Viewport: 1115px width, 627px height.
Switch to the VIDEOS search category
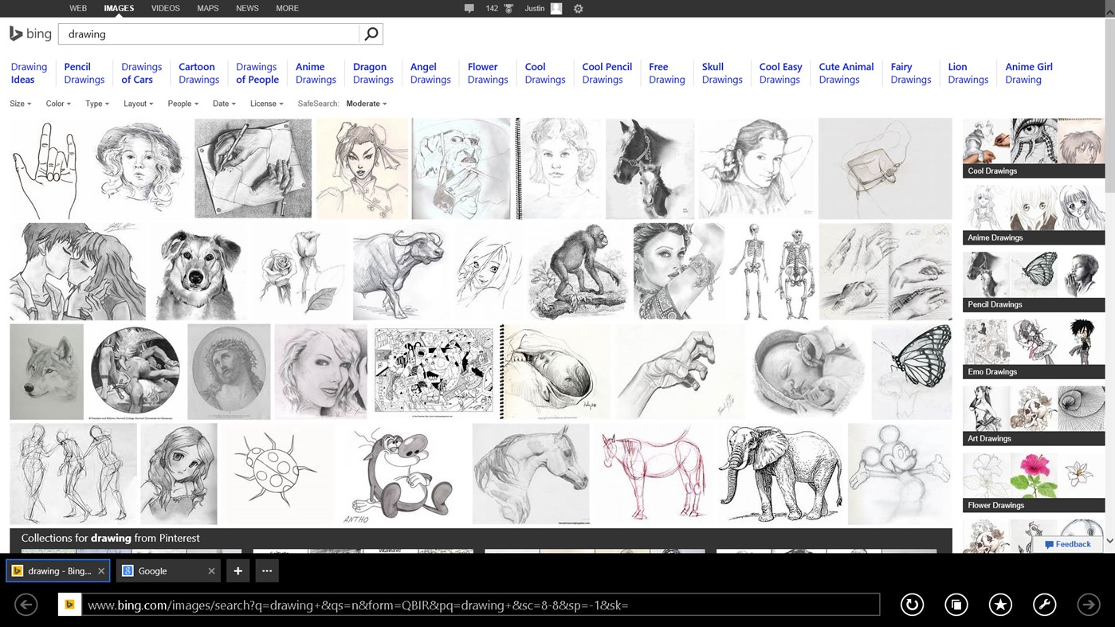pos(165,8)
